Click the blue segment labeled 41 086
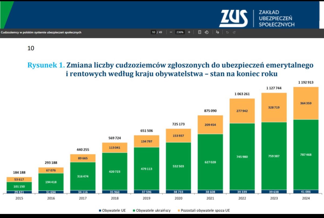324x218 pixels. pyautogui.click(x=306, y=192)
